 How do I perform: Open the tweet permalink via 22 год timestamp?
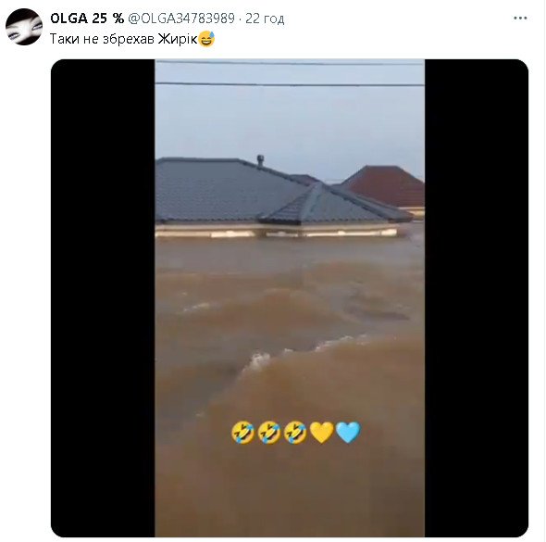[265, 19]
